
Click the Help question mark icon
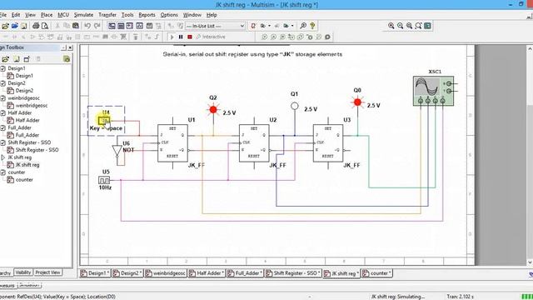[312, 26]
